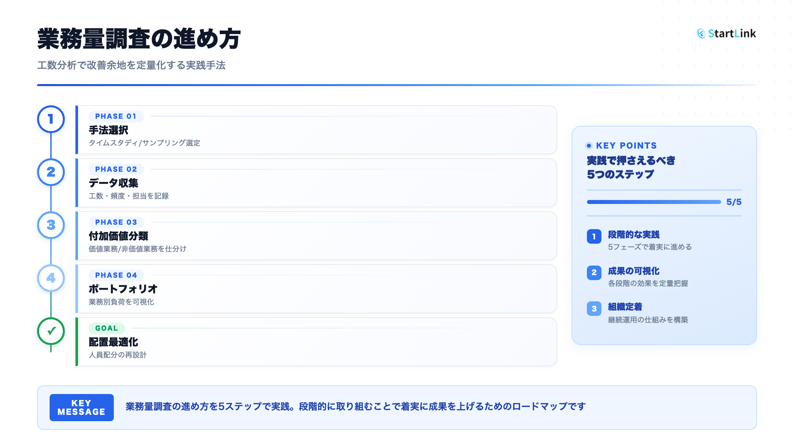Click the green GOAL label pill

coord(107,328)
